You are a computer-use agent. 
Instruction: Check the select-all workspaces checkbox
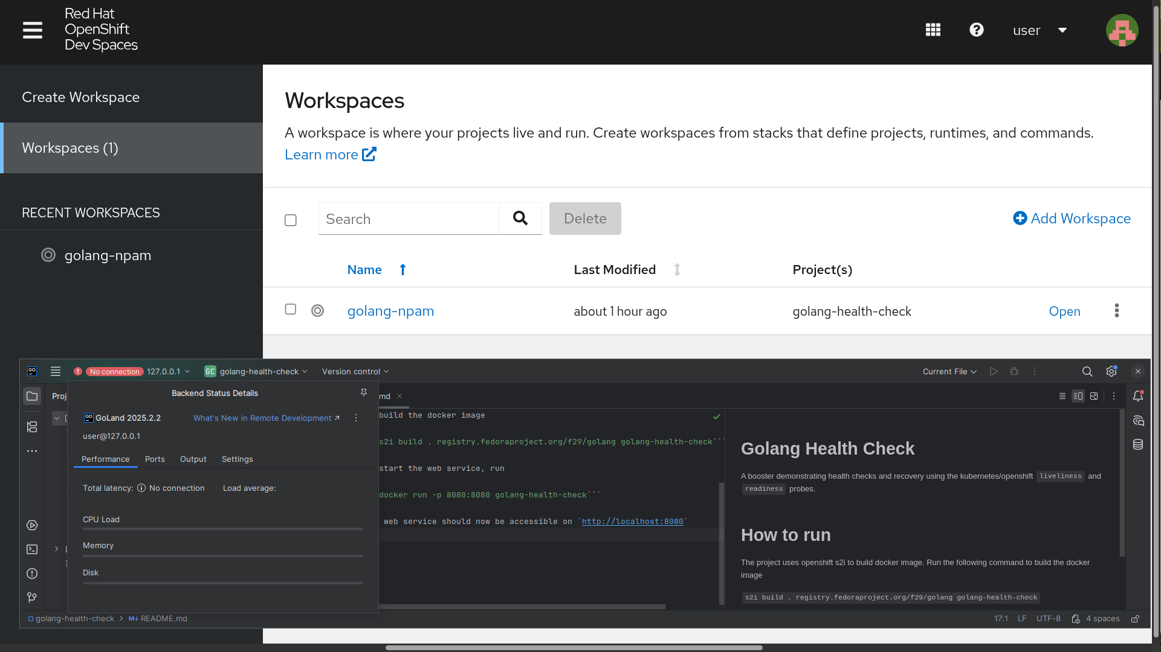(x=291, y=220)
